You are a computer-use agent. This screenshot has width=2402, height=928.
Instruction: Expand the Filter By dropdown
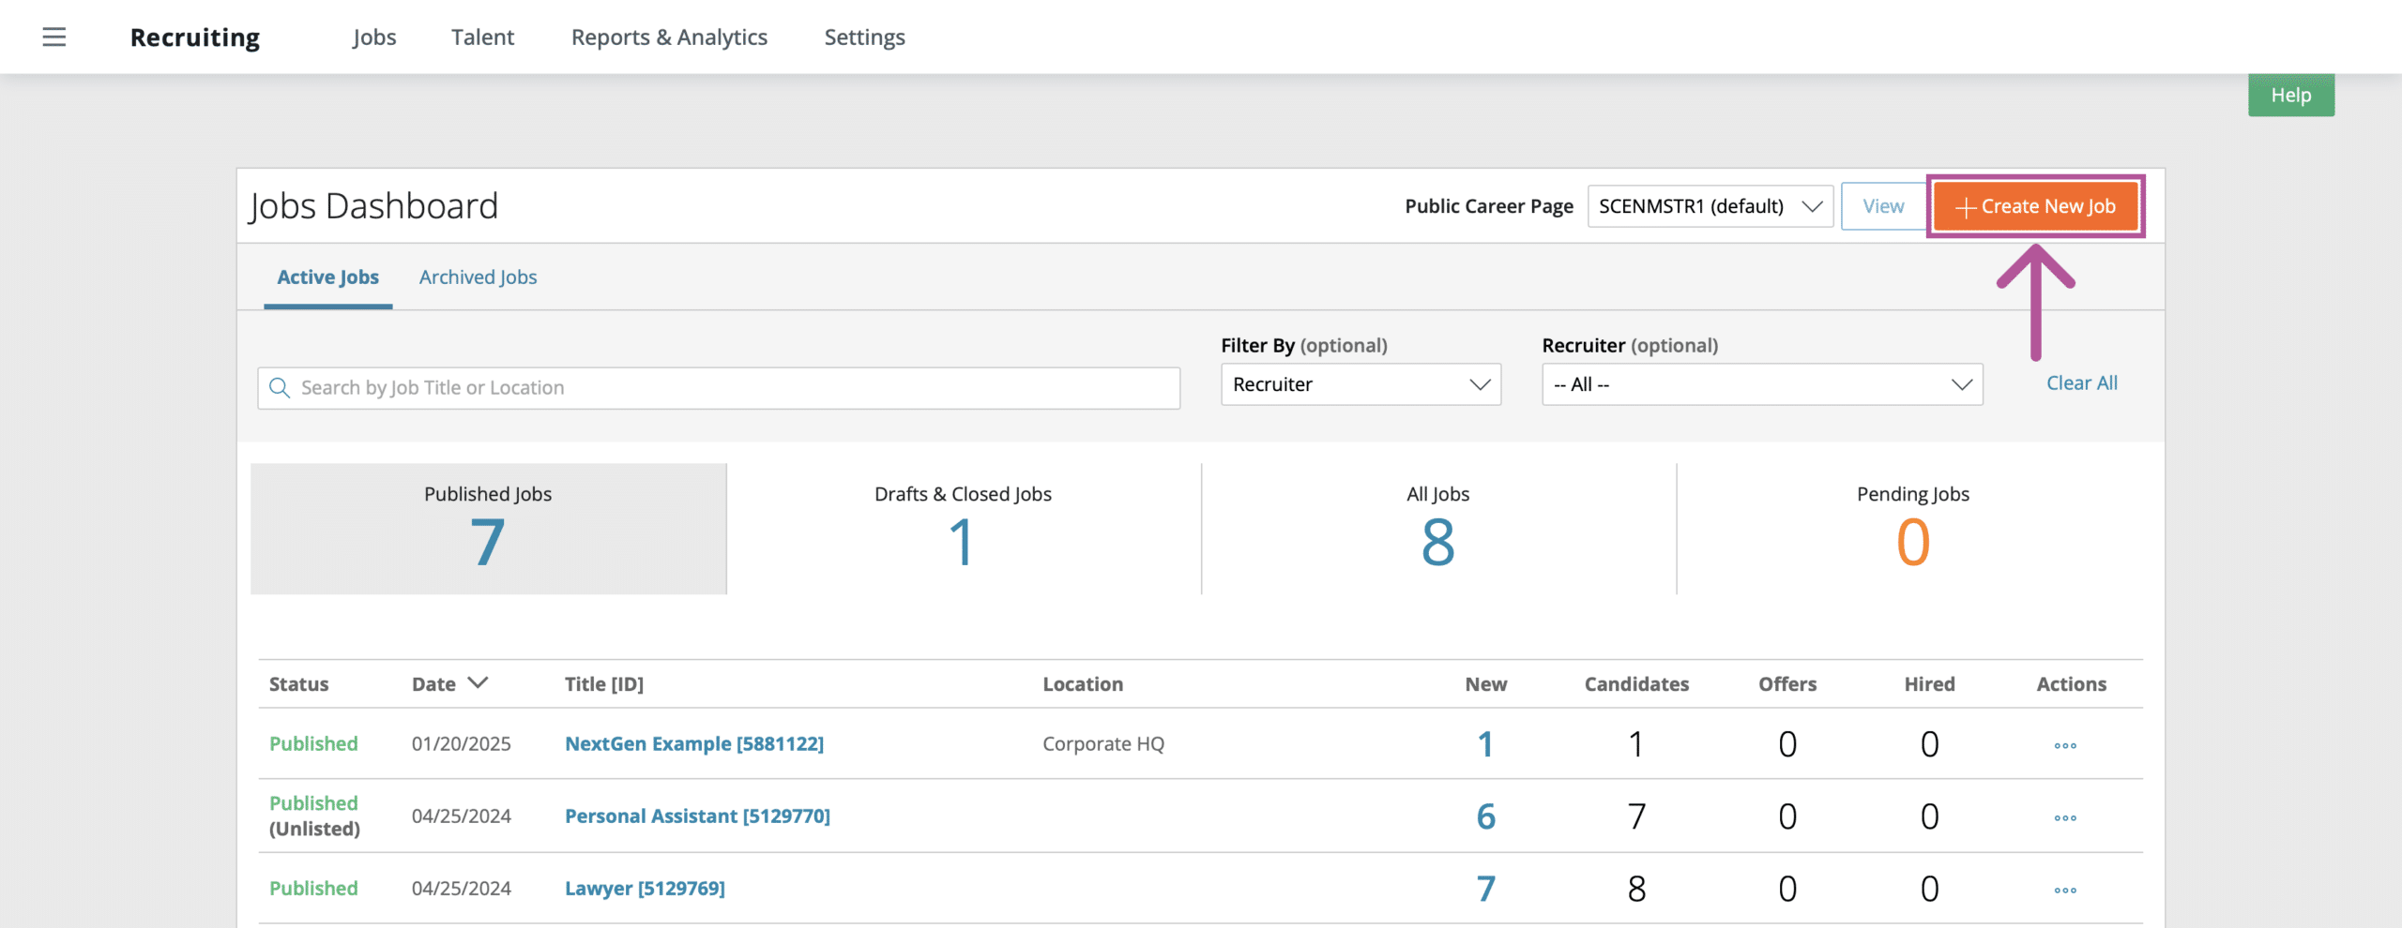1361,384
